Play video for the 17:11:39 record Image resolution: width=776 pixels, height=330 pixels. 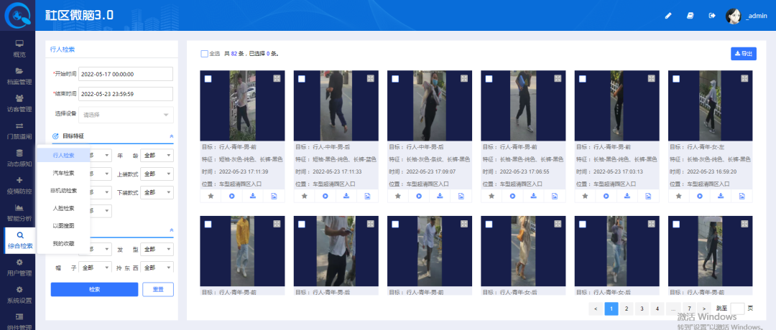click(x=231, y=196)
